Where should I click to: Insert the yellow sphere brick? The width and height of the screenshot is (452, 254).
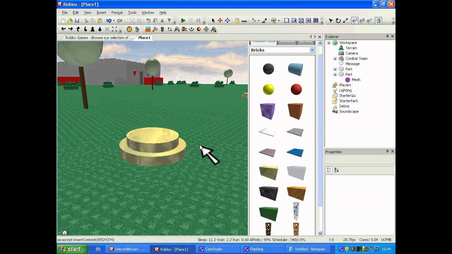(x=268, y=89)
